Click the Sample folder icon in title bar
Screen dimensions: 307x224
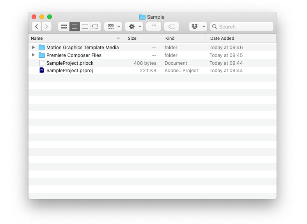pos(142,17)
